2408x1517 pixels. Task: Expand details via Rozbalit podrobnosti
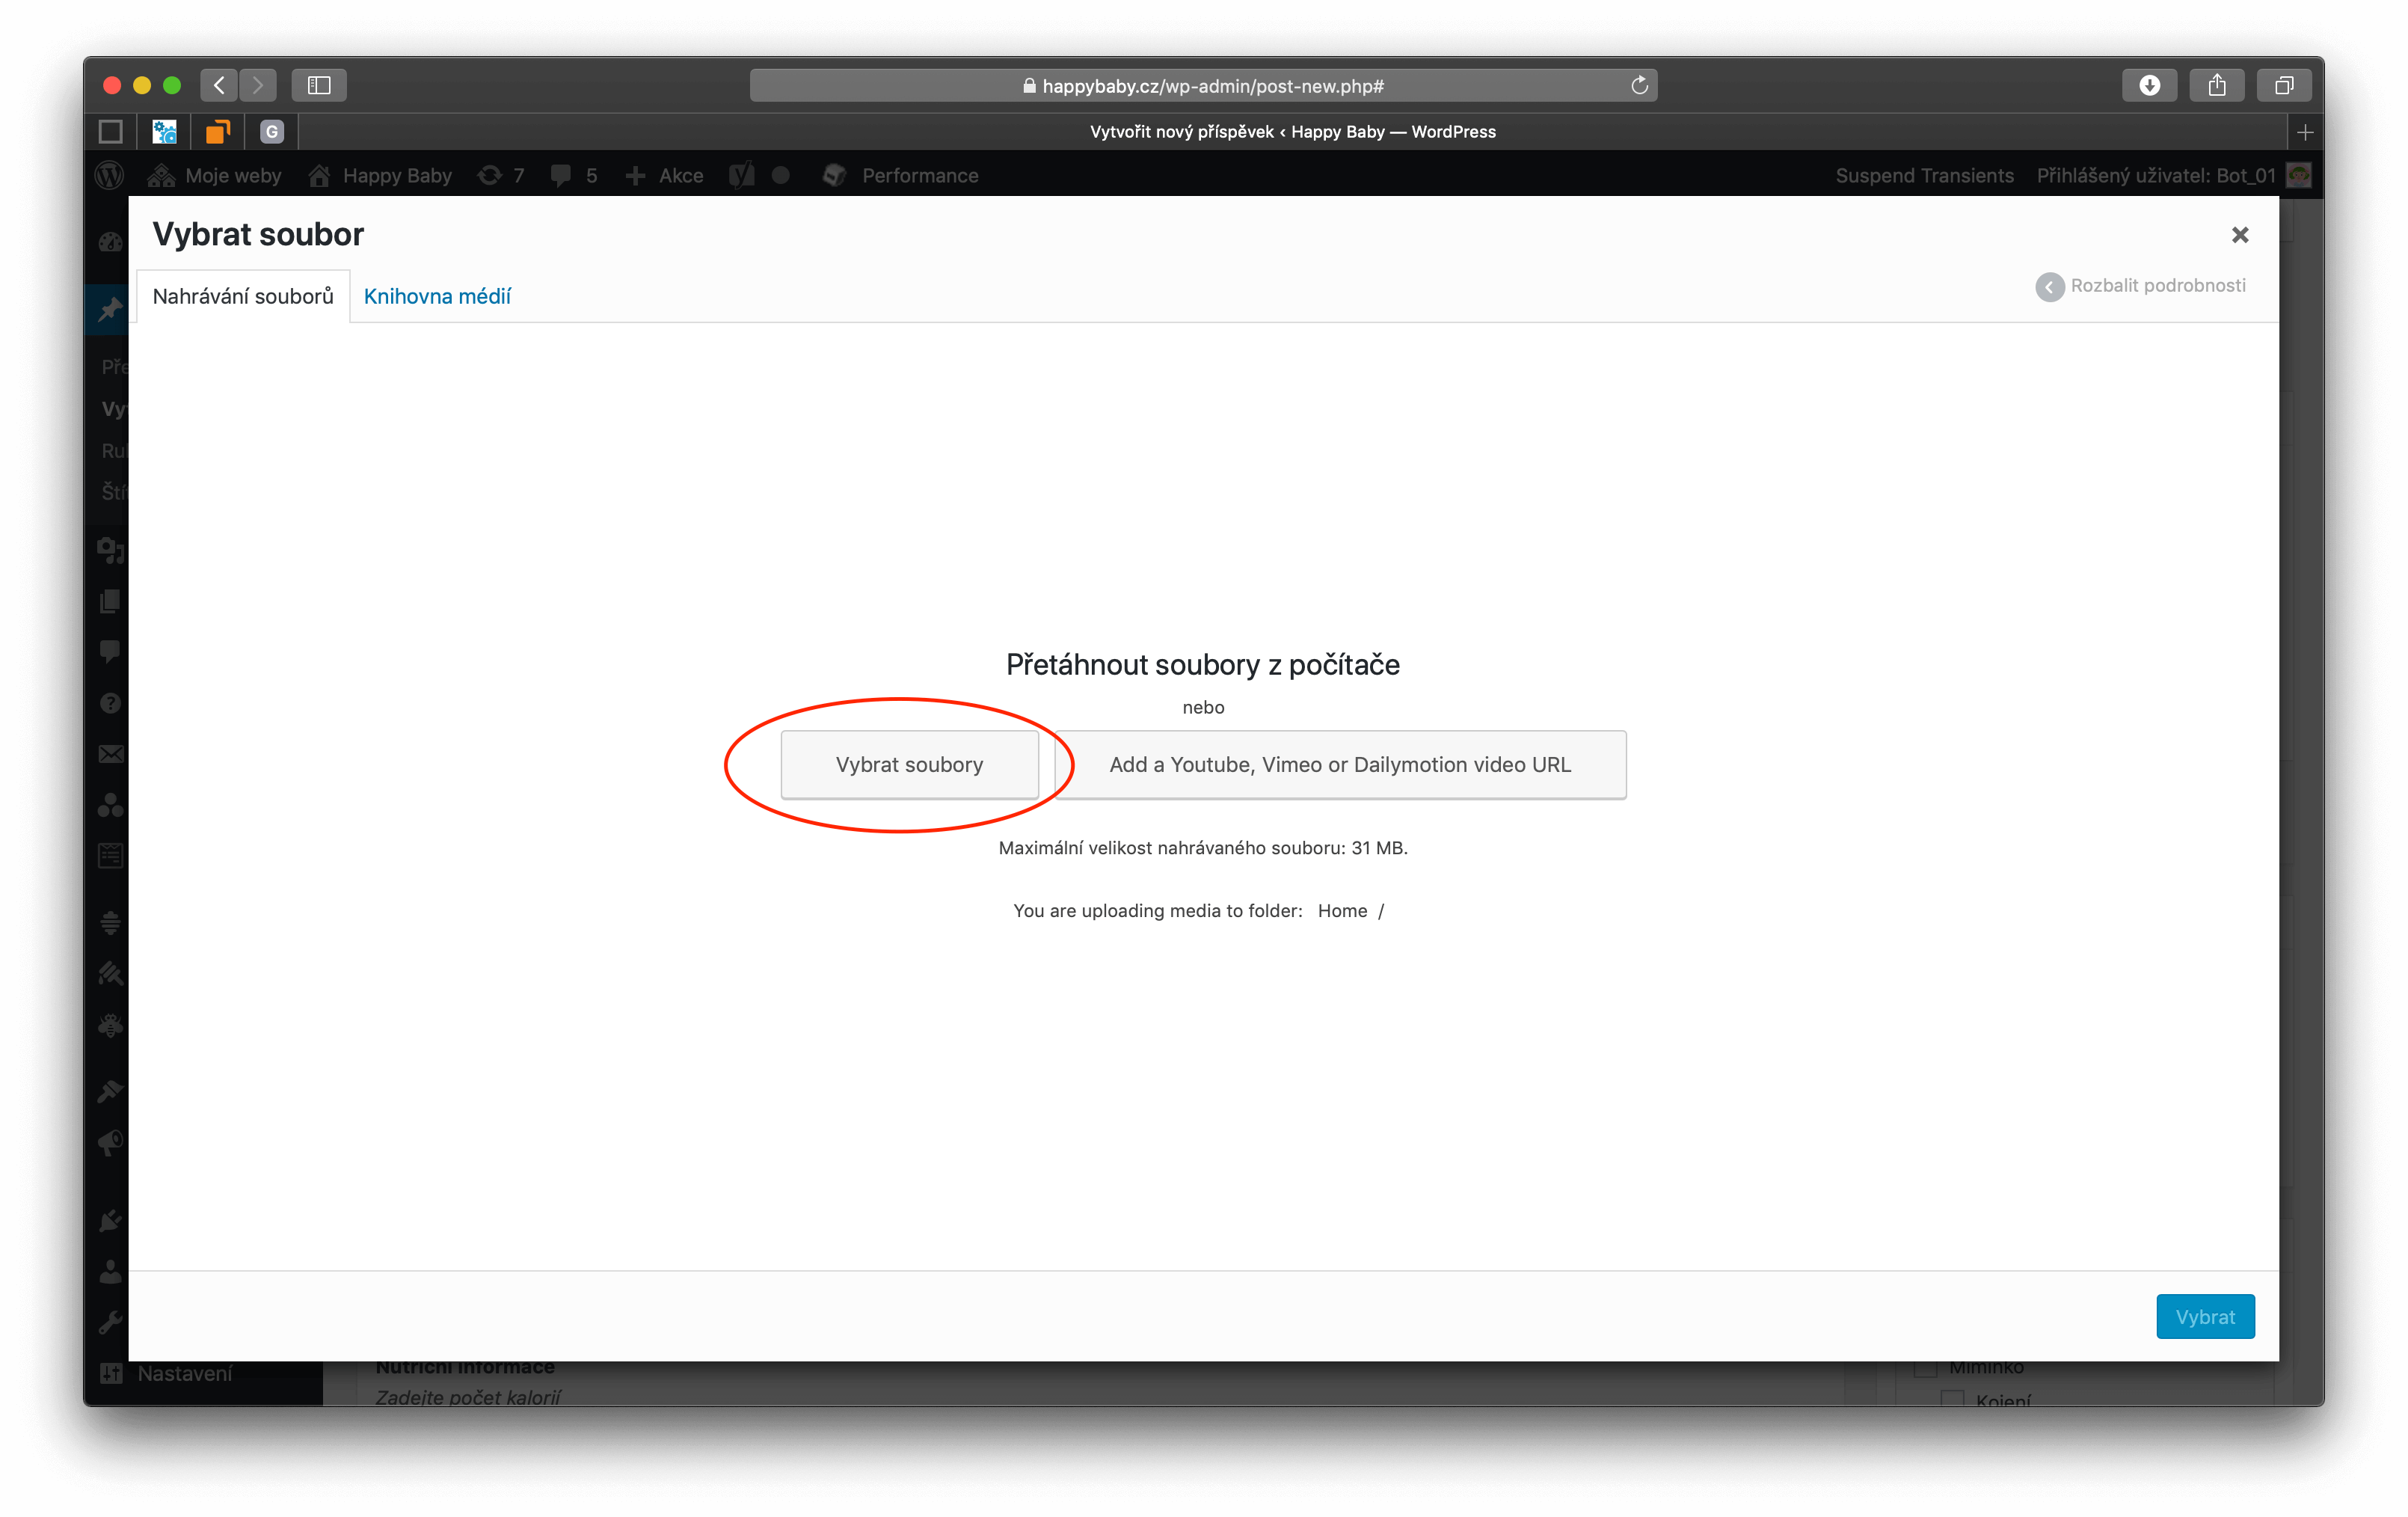2141,286
